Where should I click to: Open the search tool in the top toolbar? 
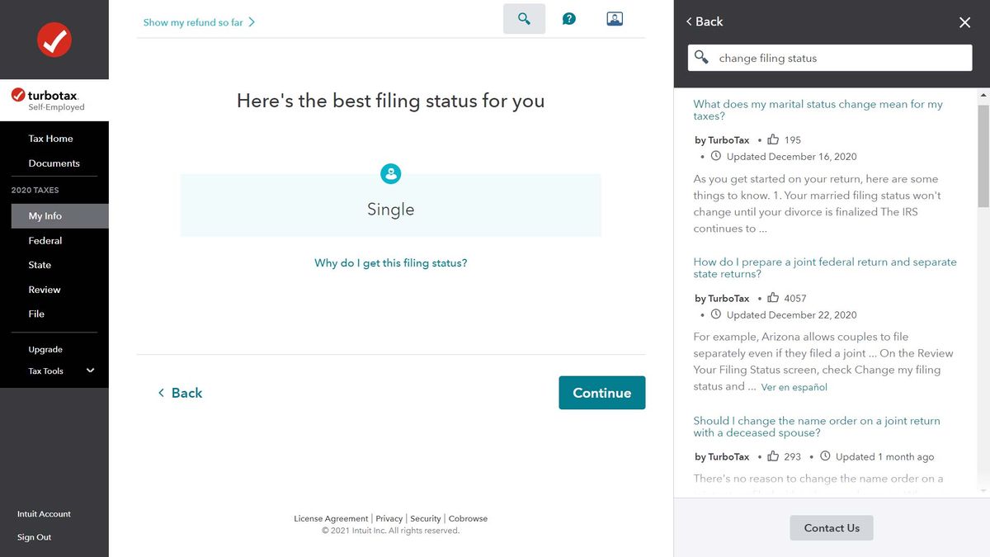(524, 17)
